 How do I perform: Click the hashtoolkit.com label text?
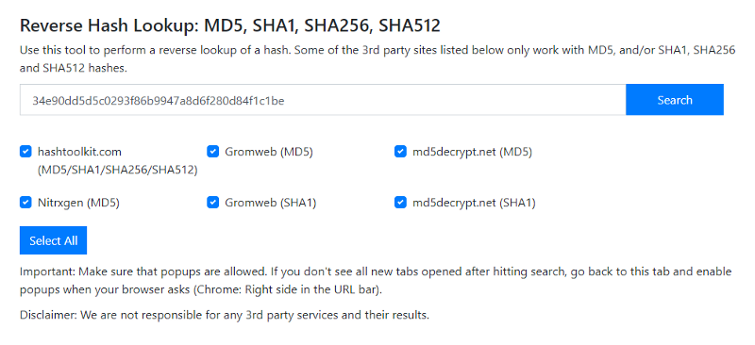click(x=79, y=152)
